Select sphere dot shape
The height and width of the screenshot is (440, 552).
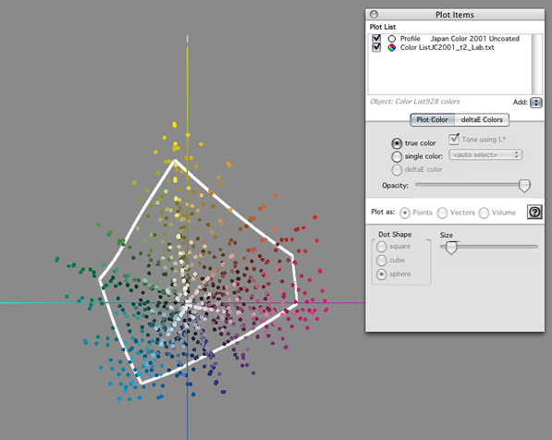pyautogui.click(x=382, y=275)
